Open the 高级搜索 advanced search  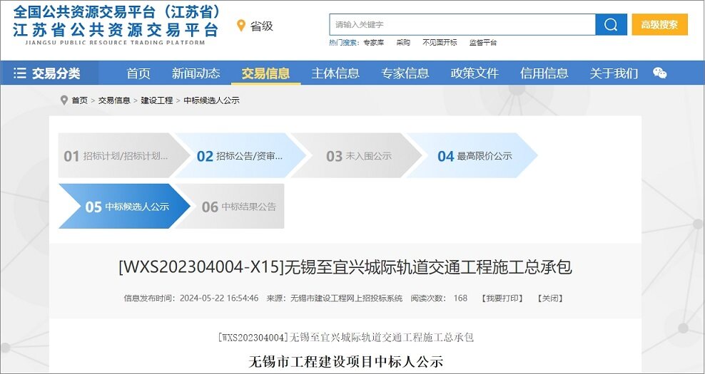click(659, 25)
